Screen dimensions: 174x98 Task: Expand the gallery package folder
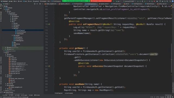[12, 27]
